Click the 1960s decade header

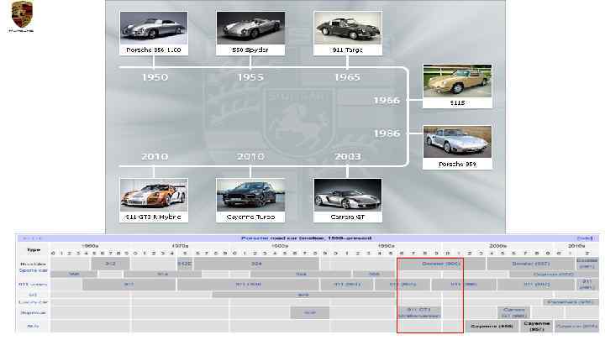(x=90, y=245)
